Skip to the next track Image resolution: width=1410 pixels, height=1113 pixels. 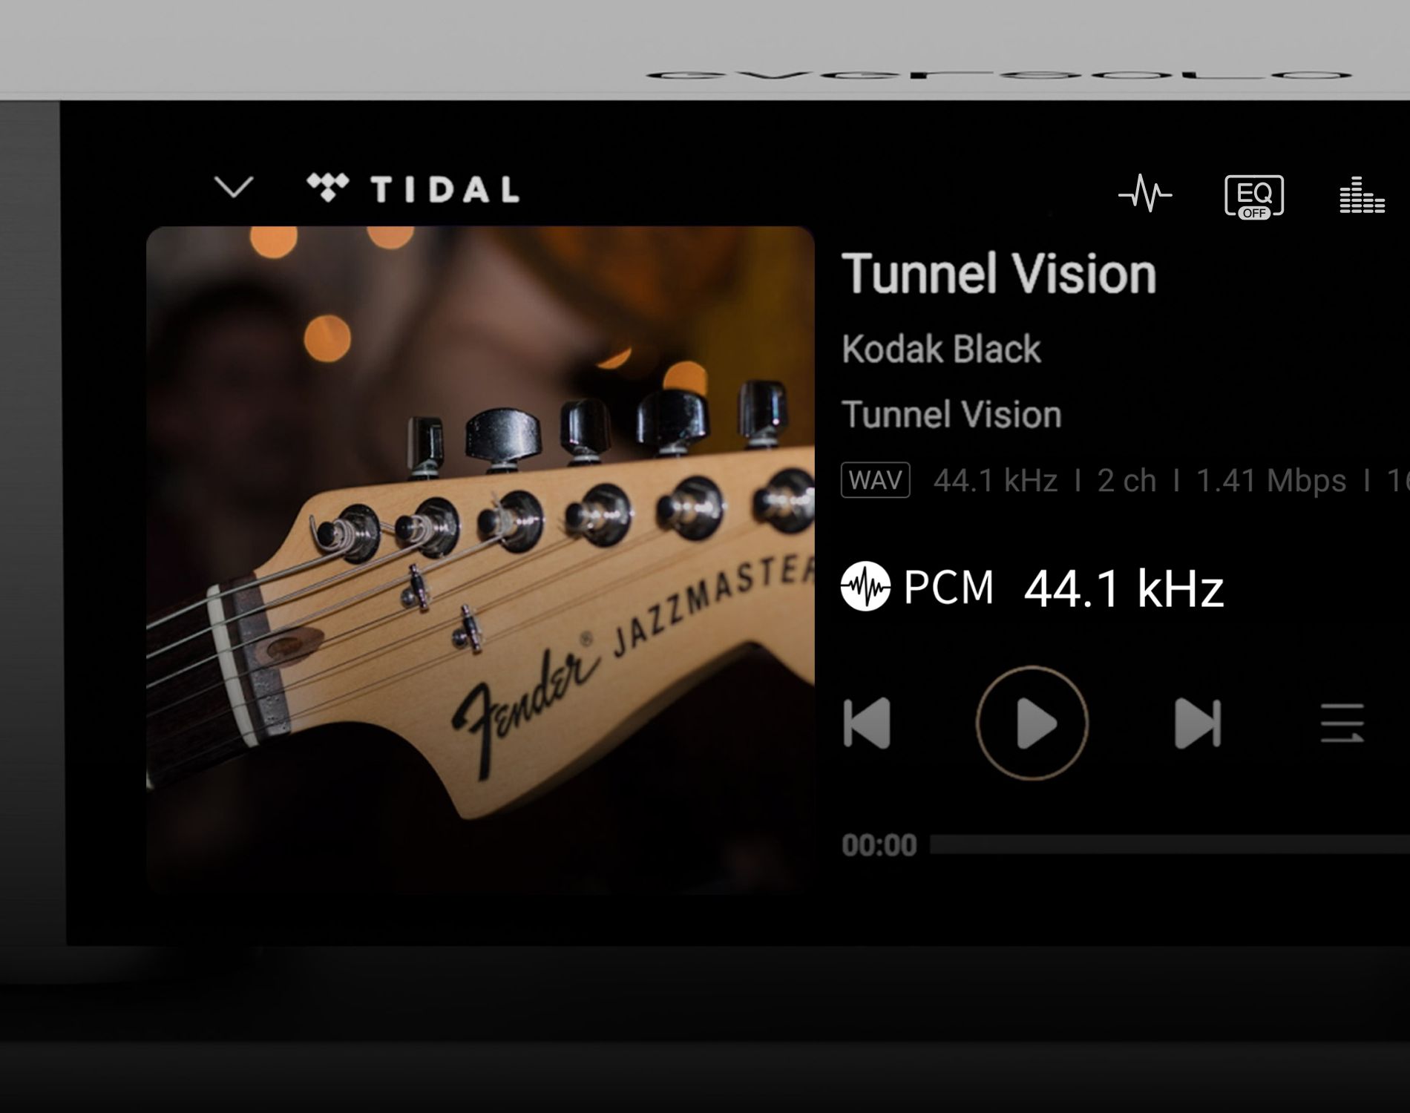coord(1198,723)
